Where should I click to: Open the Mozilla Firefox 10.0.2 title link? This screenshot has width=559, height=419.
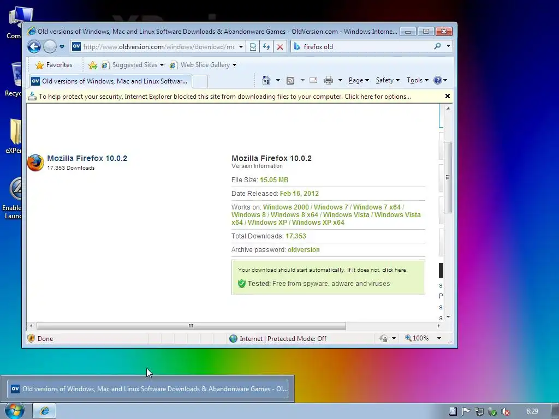coord(87,158)
